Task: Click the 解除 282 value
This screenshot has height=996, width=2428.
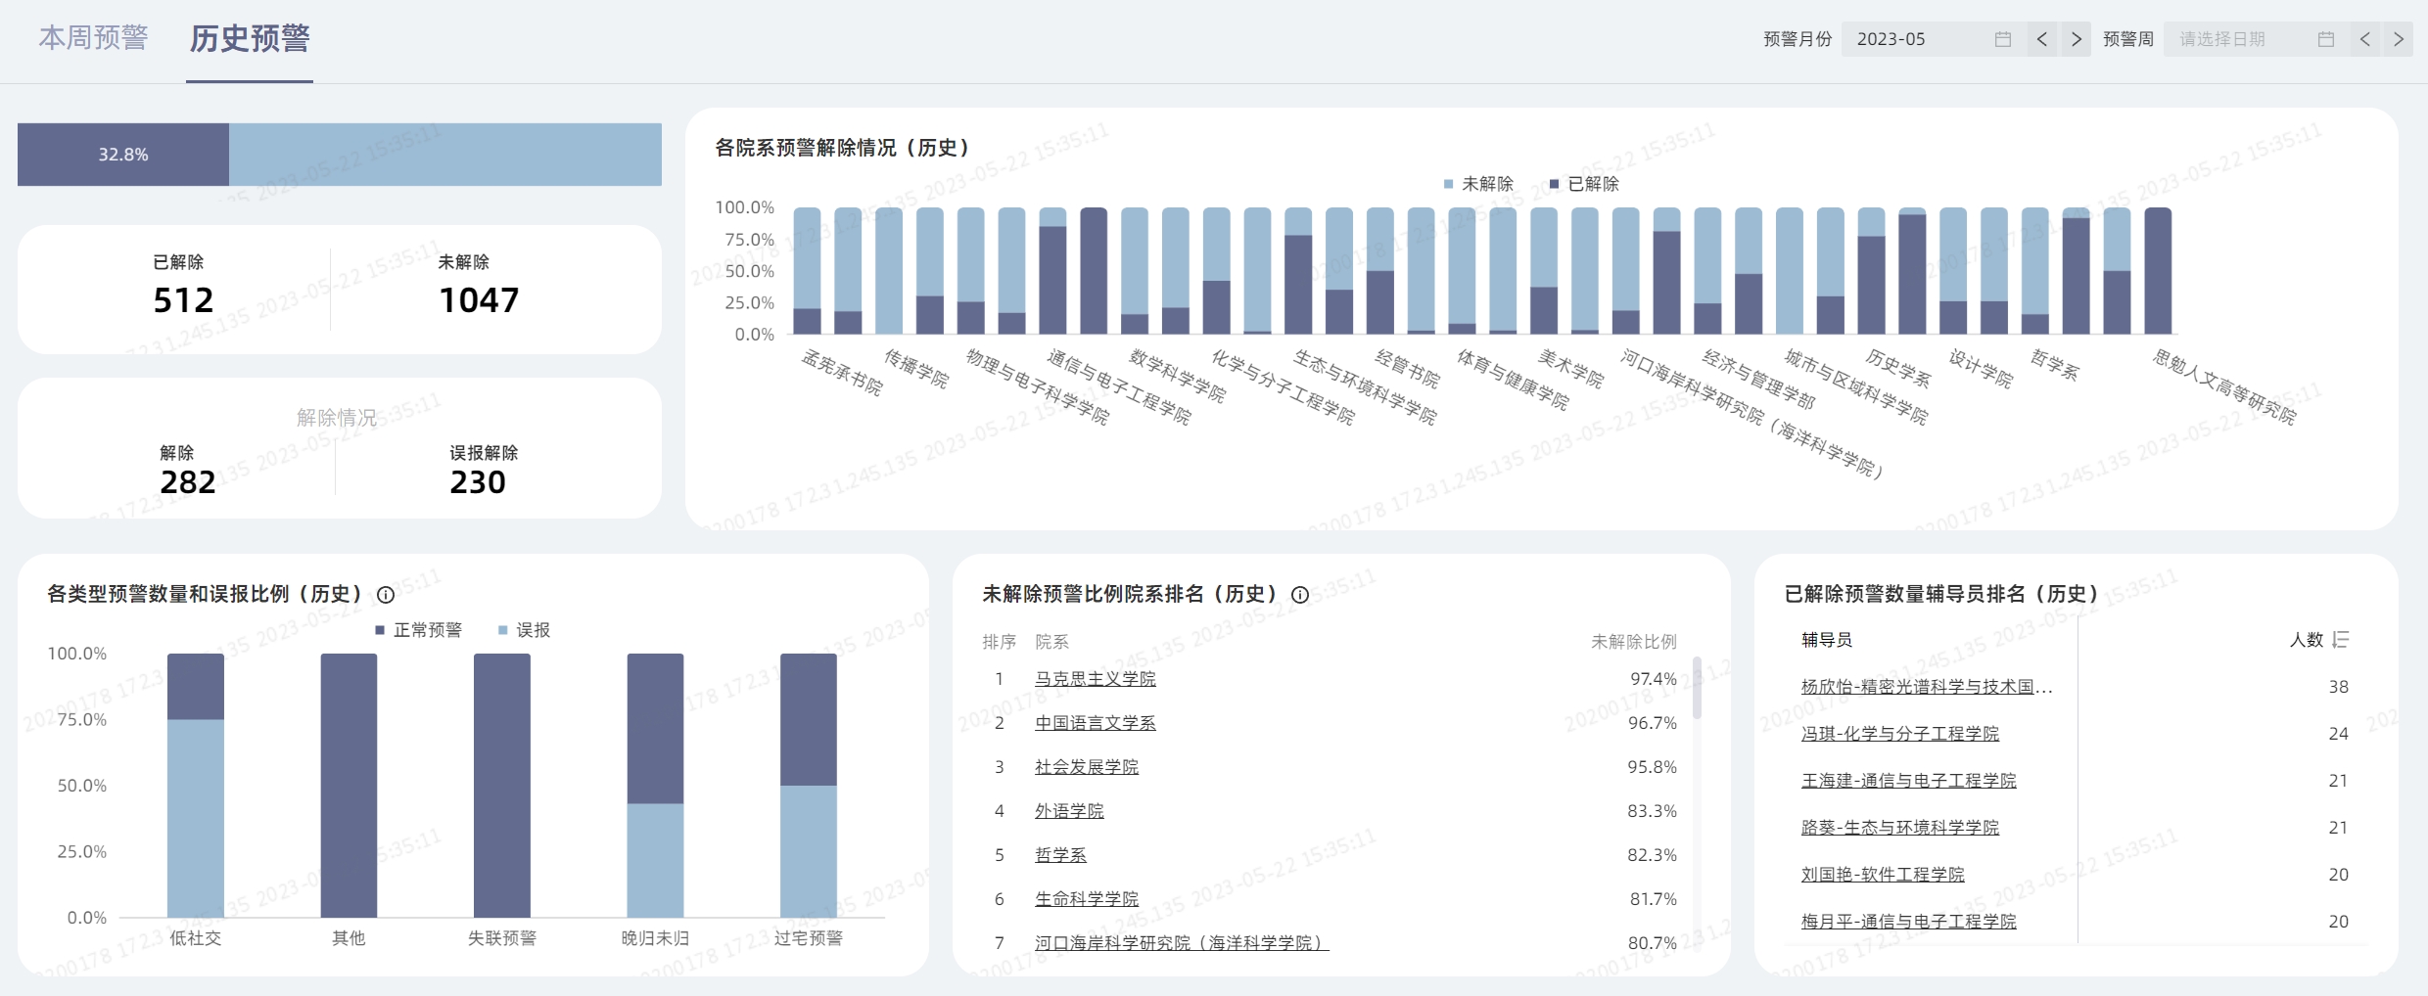Action: click(188, 481)
